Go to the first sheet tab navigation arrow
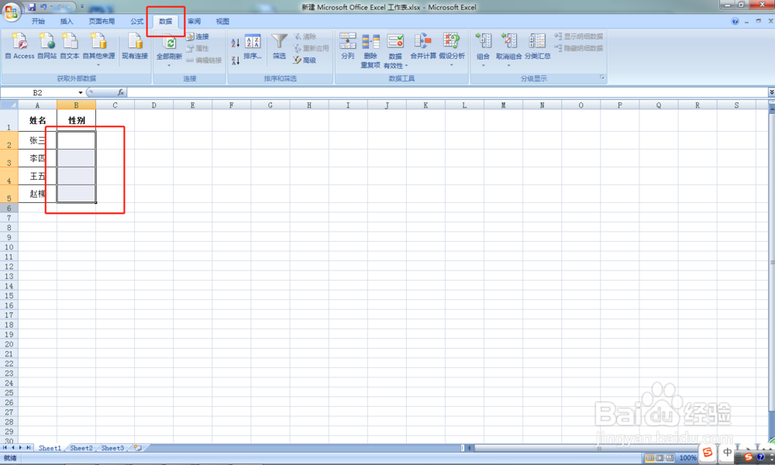The image size is (775, 465). (x=5, y=448)
